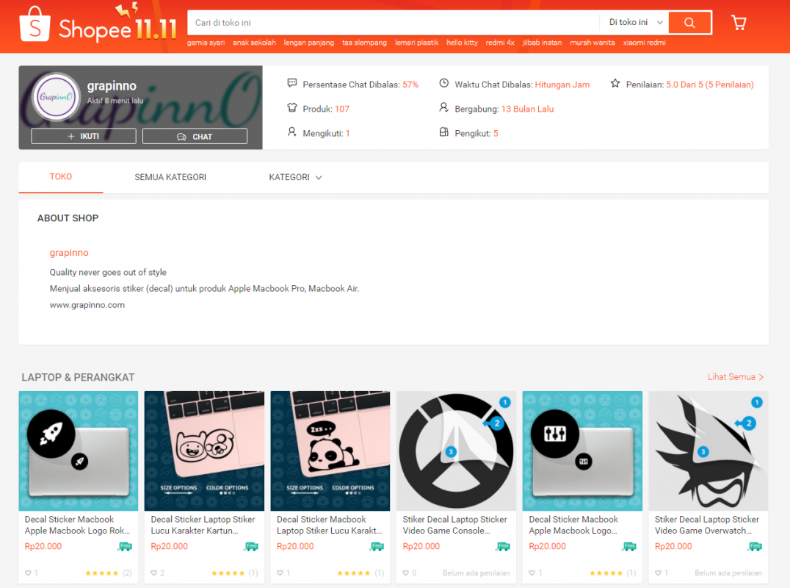Open the 'Di toko ini' search scope dropdown
Viewport: 790px width, 588px height.
click(635, 23)
